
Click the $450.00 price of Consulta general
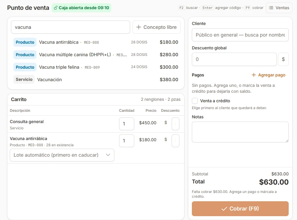tap(148, 123)
